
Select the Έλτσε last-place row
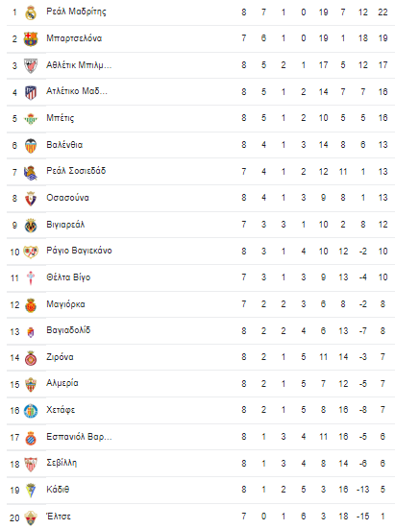201,517
